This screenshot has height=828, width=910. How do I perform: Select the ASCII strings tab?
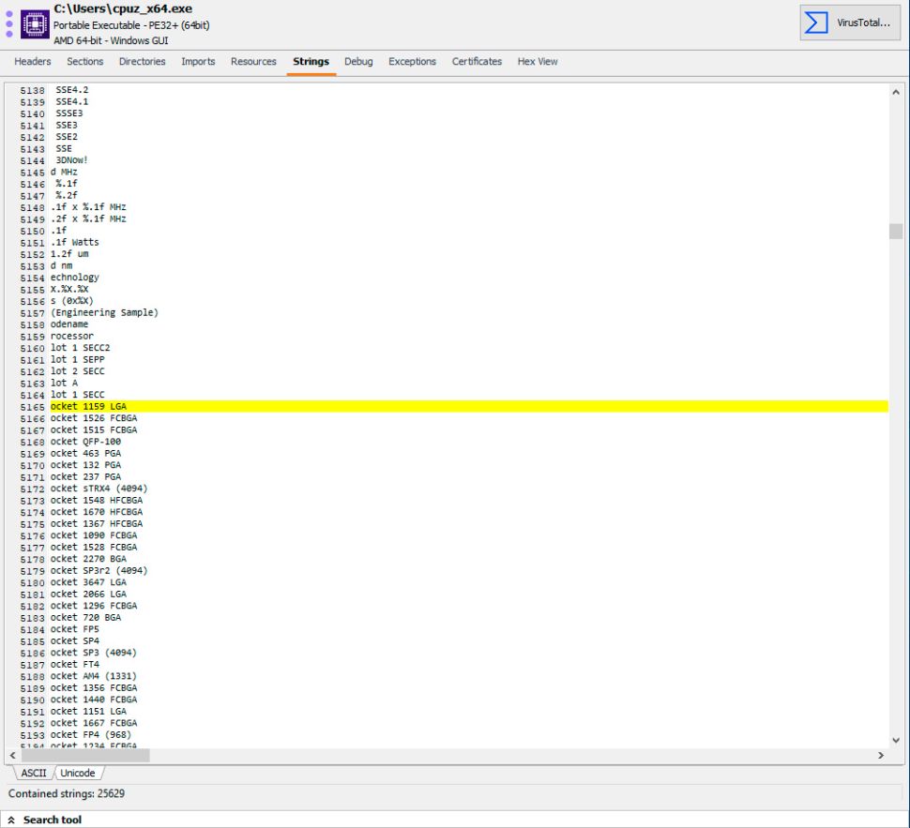pyautogui.click(x=34, y=774)
